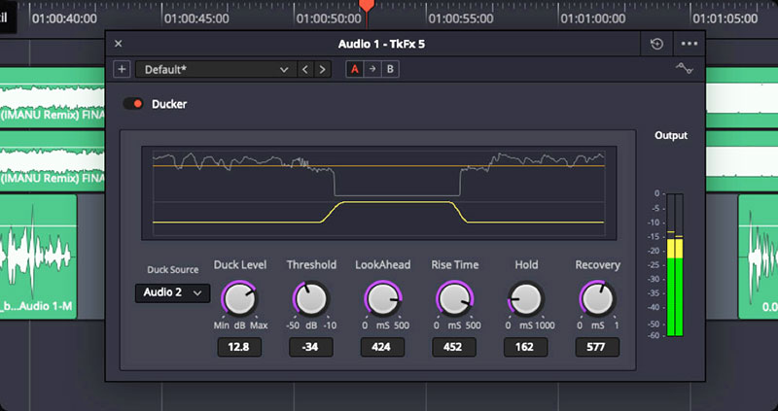This screenshot has height=411, width=778.
Task: Click the Duck Level knob
Action: (239, 299)
